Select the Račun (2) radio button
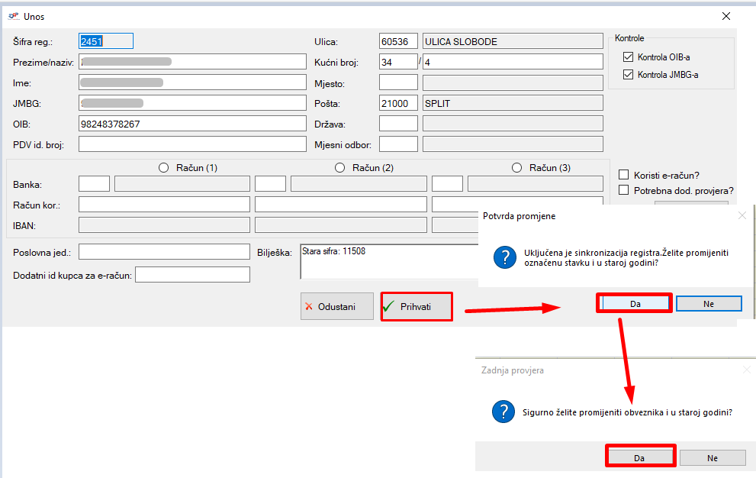Image resolution: width=756 pixels, height=478 pixels. click(339, 168)
